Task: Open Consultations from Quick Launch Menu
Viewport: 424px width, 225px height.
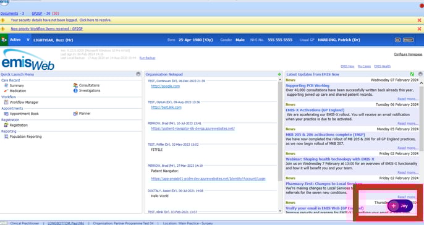Action: pos(89,85)
